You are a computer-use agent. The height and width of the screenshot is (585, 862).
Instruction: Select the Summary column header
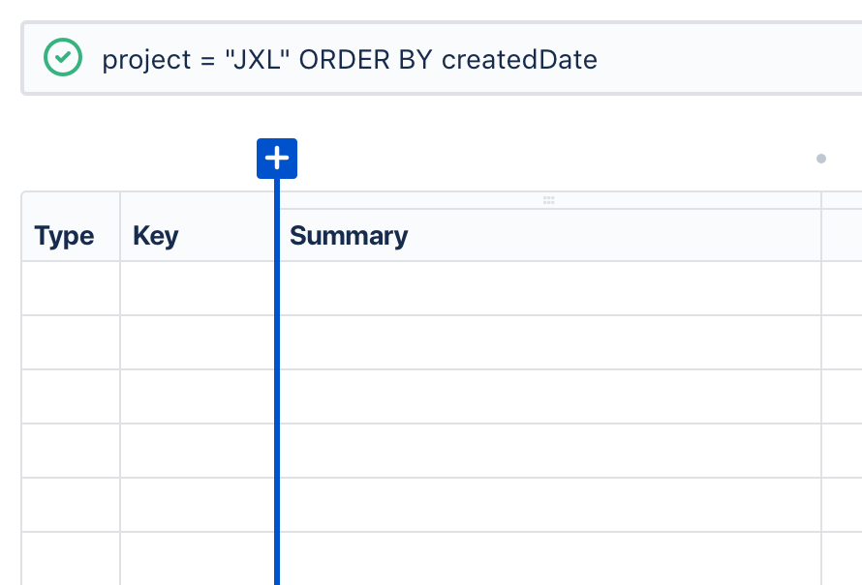point(550,235)
